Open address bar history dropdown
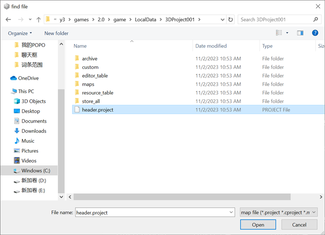Screen dimensions: 325x235 223,20
